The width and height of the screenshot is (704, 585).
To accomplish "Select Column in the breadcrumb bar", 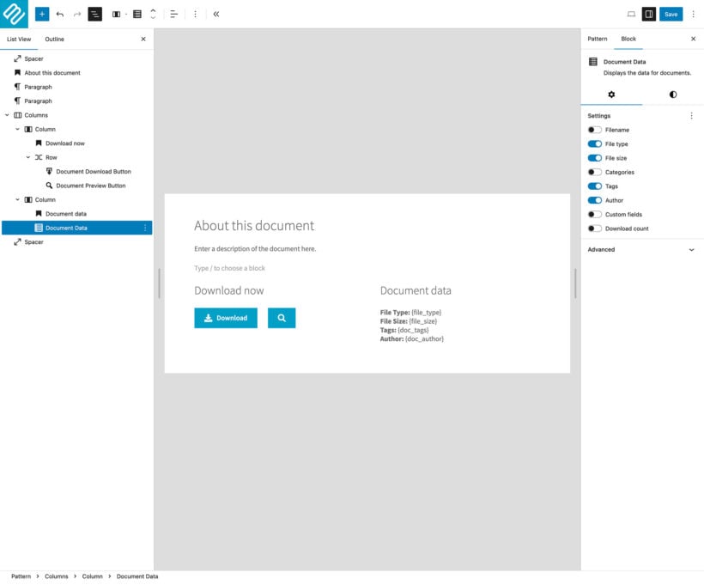I will pos(91,576).
